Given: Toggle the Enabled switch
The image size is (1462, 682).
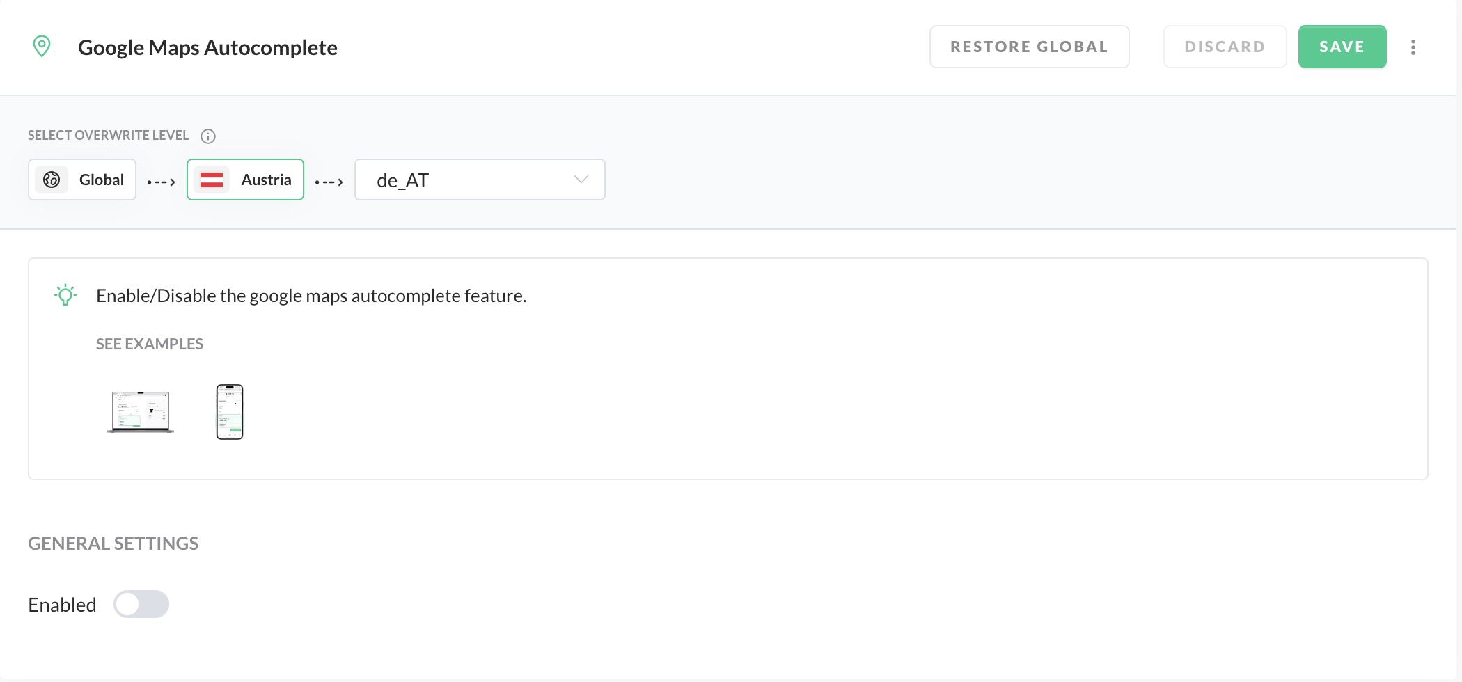Looking at the screenshot, I should 141,604.
